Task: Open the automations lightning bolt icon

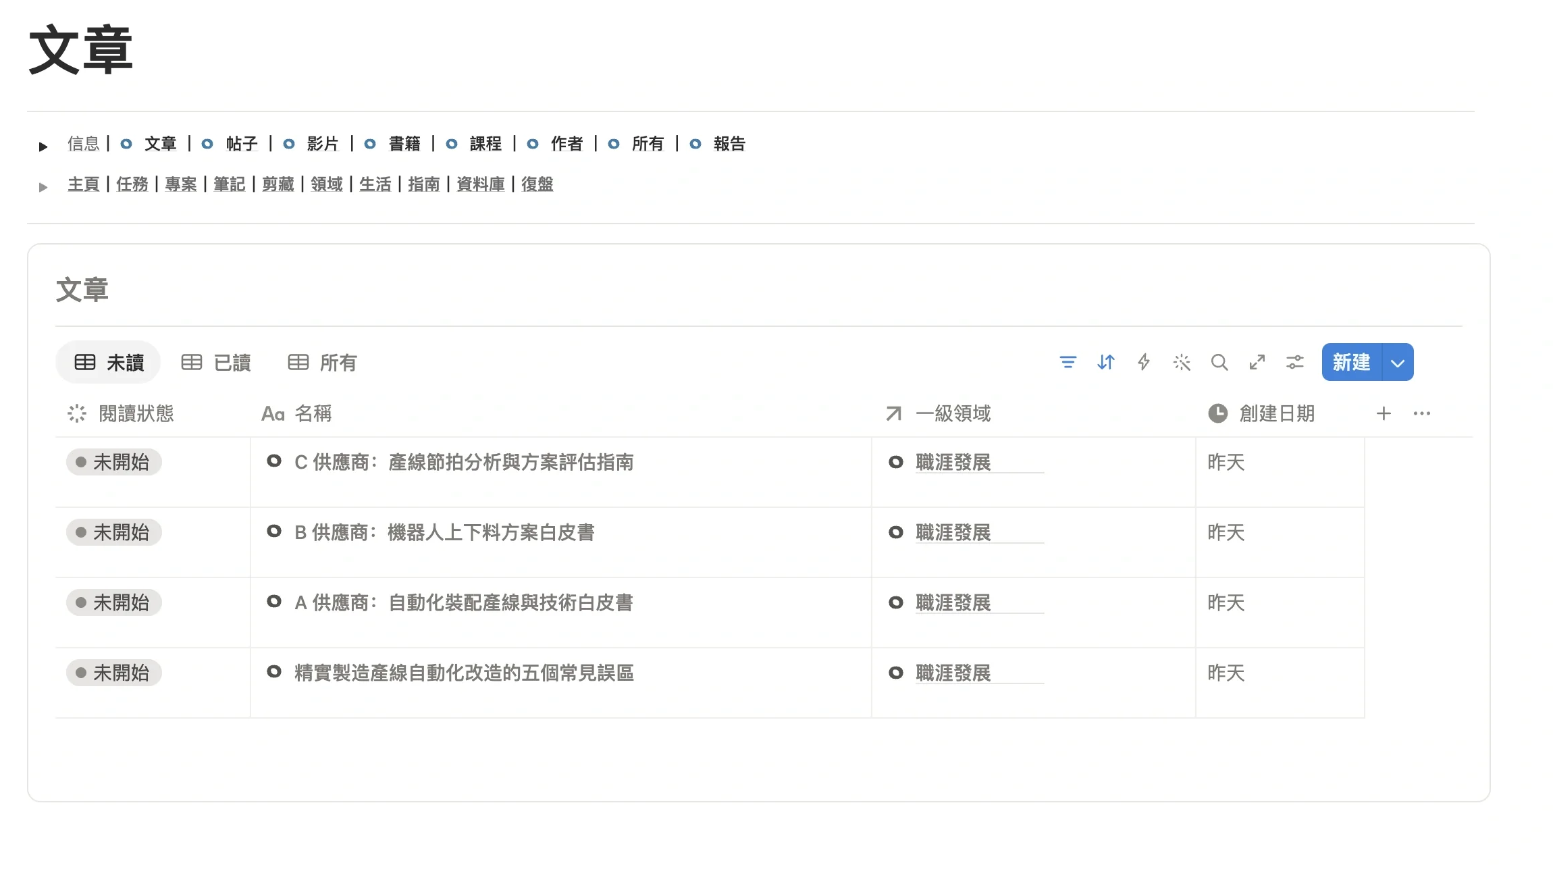Action: 1143,363
